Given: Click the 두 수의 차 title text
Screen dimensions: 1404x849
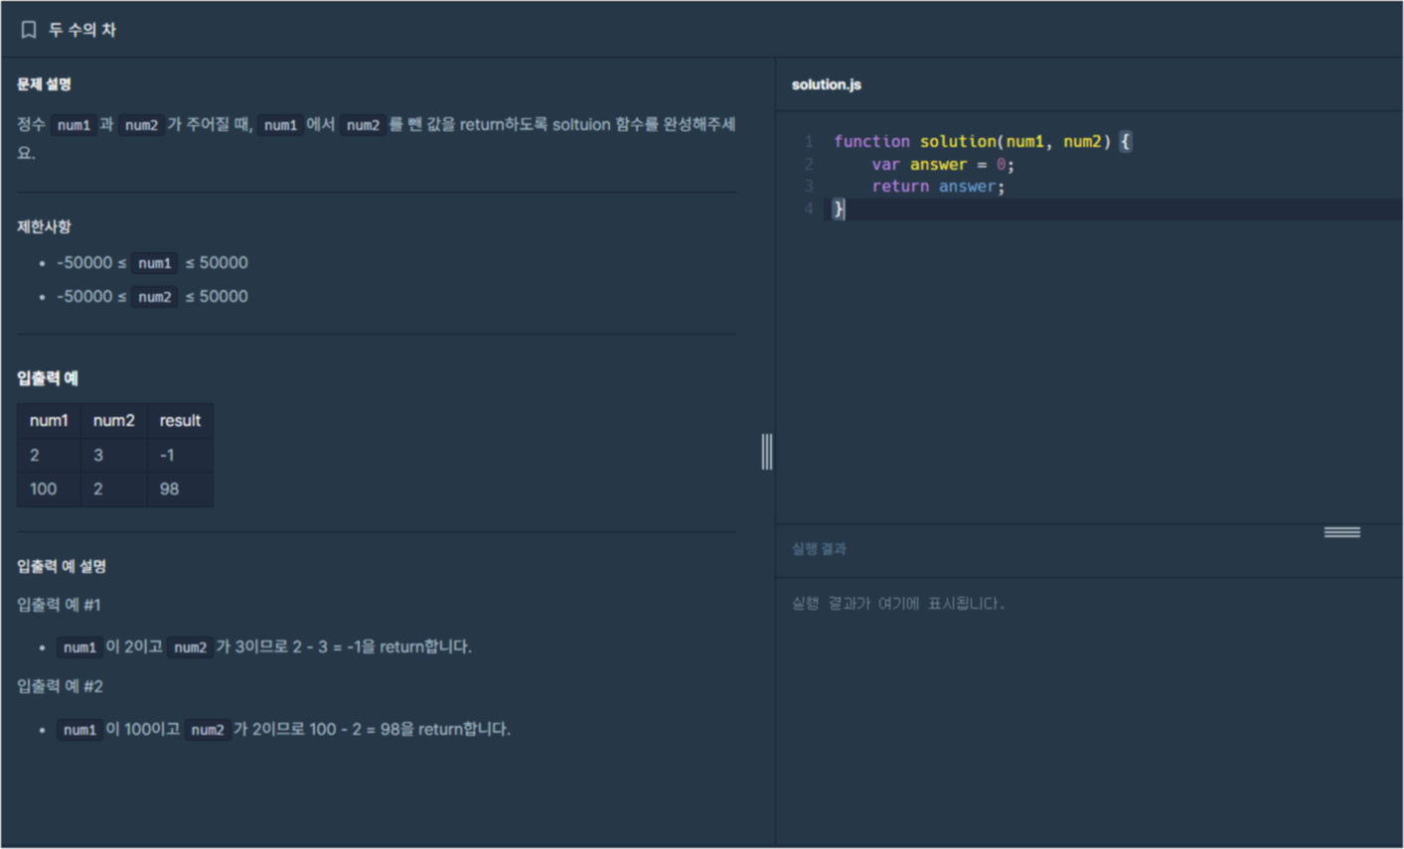Looking at the screenshot, I should (82, 30).
